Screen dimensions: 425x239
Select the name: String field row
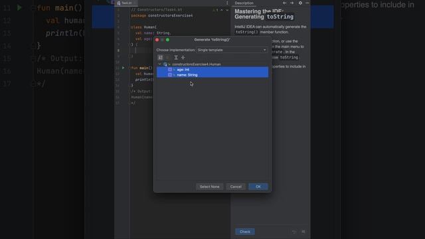coord(212,75)
